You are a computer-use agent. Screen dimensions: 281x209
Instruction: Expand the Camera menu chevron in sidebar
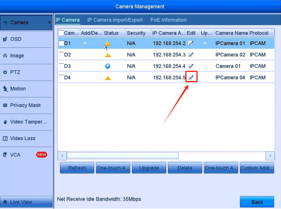point(49,22)
